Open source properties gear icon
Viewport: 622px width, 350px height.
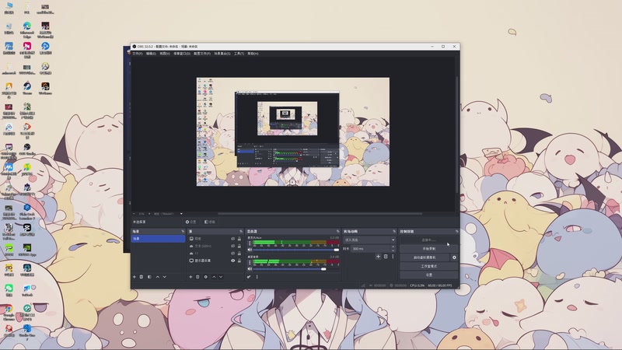[x=205, y=277]
